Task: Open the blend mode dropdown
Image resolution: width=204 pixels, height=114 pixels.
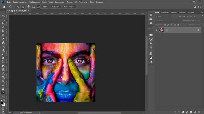Action: click(168, 21)
